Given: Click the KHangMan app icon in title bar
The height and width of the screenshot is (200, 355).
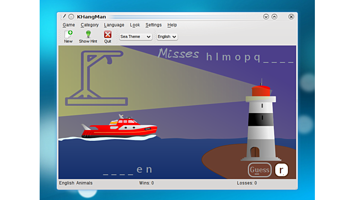Looking at the screenshot, I should tap(63, 17).
